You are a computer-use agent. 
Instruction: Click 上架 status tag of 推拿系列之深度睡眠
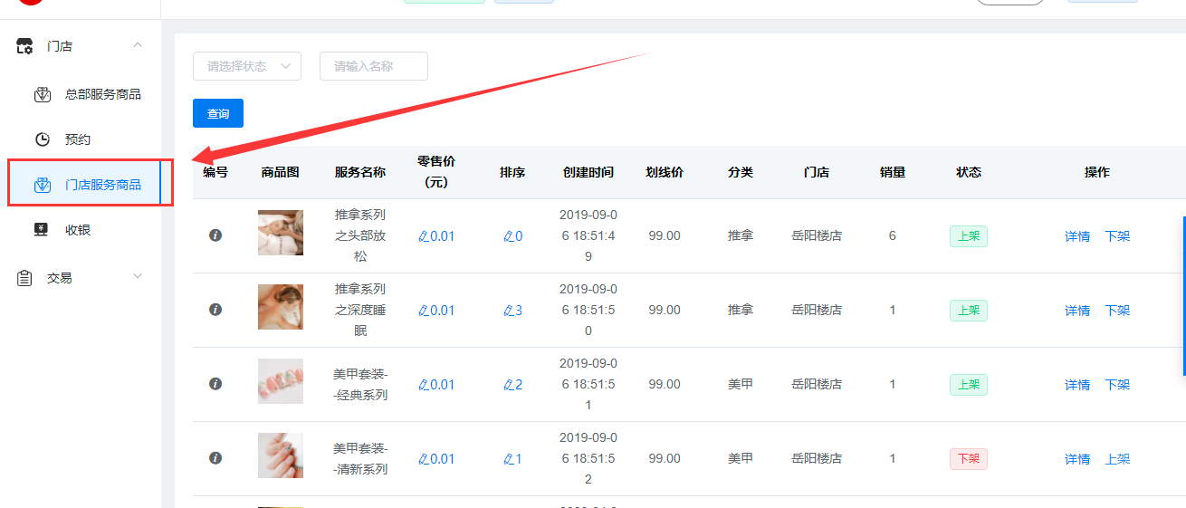969,311
